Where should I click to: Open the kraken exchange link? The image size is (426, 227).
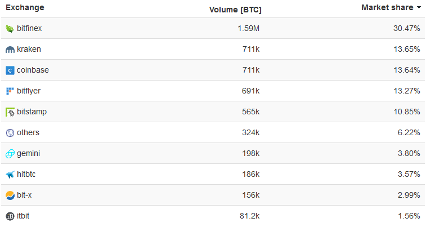pos(29,49)
